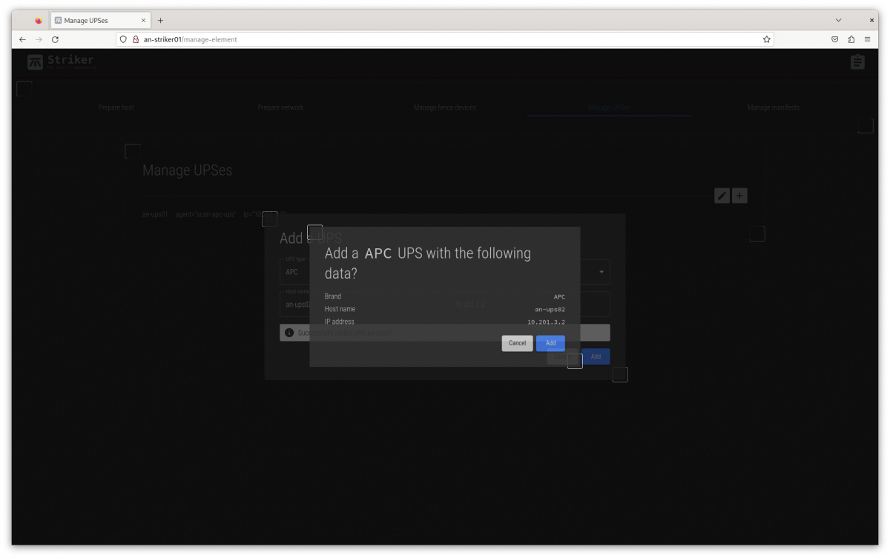Screen dimensions: 890x558
Task: Click the Add button in confirmation dialog
Action: click(x=550, y=343)
